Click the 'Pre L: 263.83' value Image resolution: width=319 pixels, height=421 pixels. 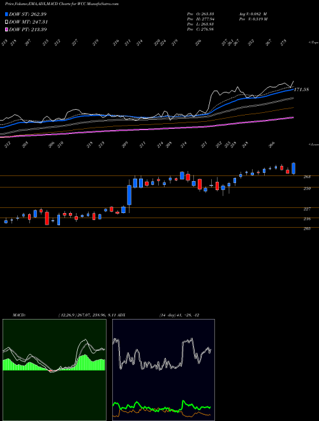tap(200, 24)
